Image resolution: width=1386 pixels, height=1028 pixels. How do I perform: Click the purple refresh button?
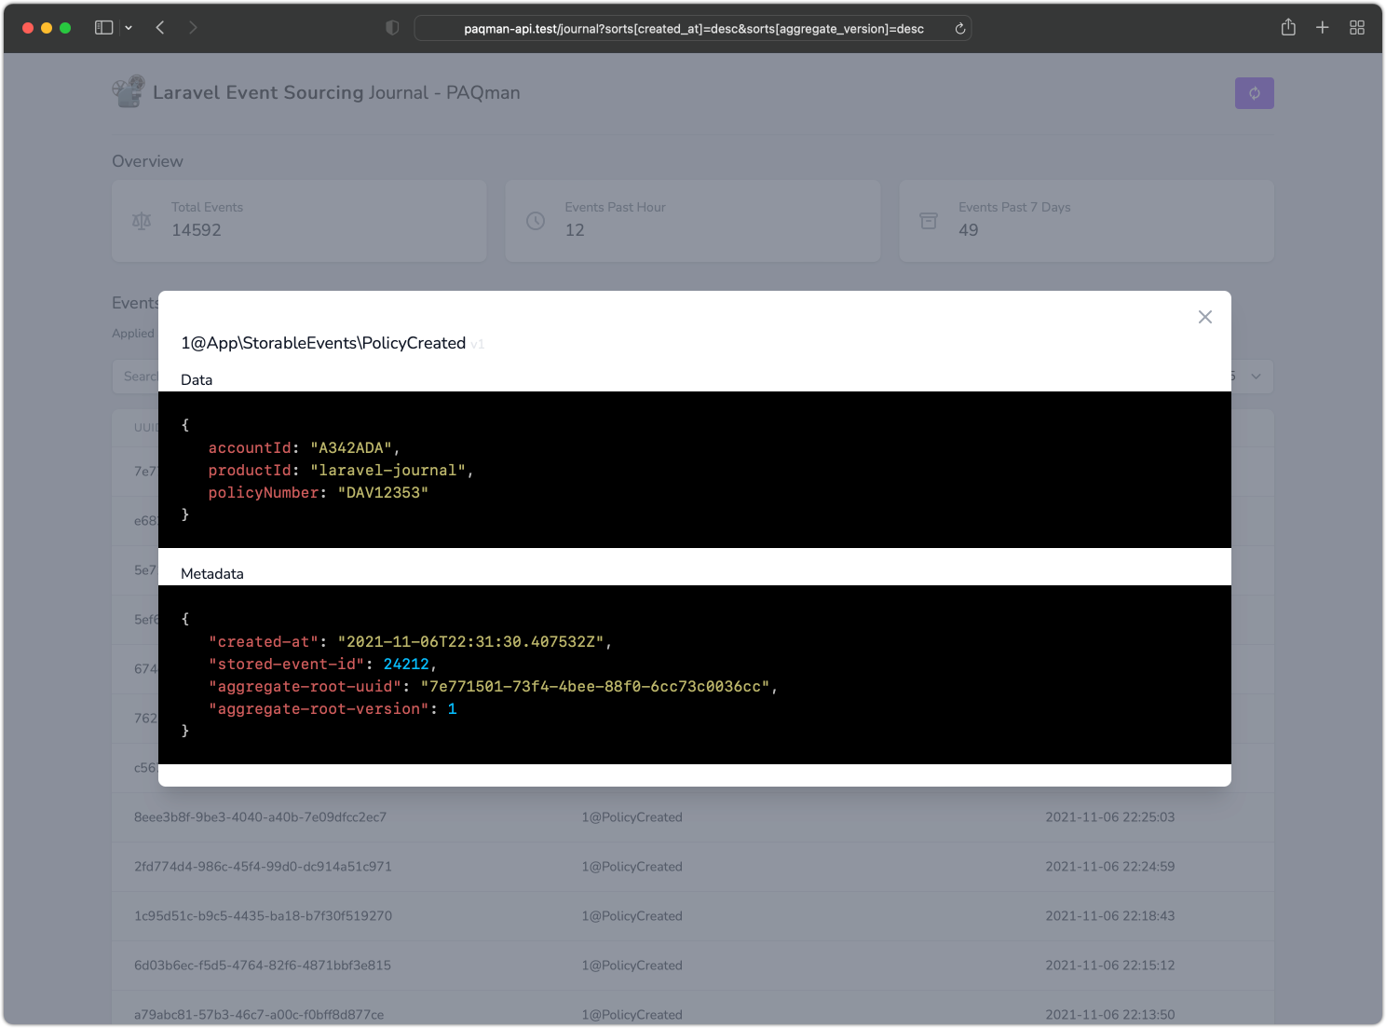(1254, 93)
